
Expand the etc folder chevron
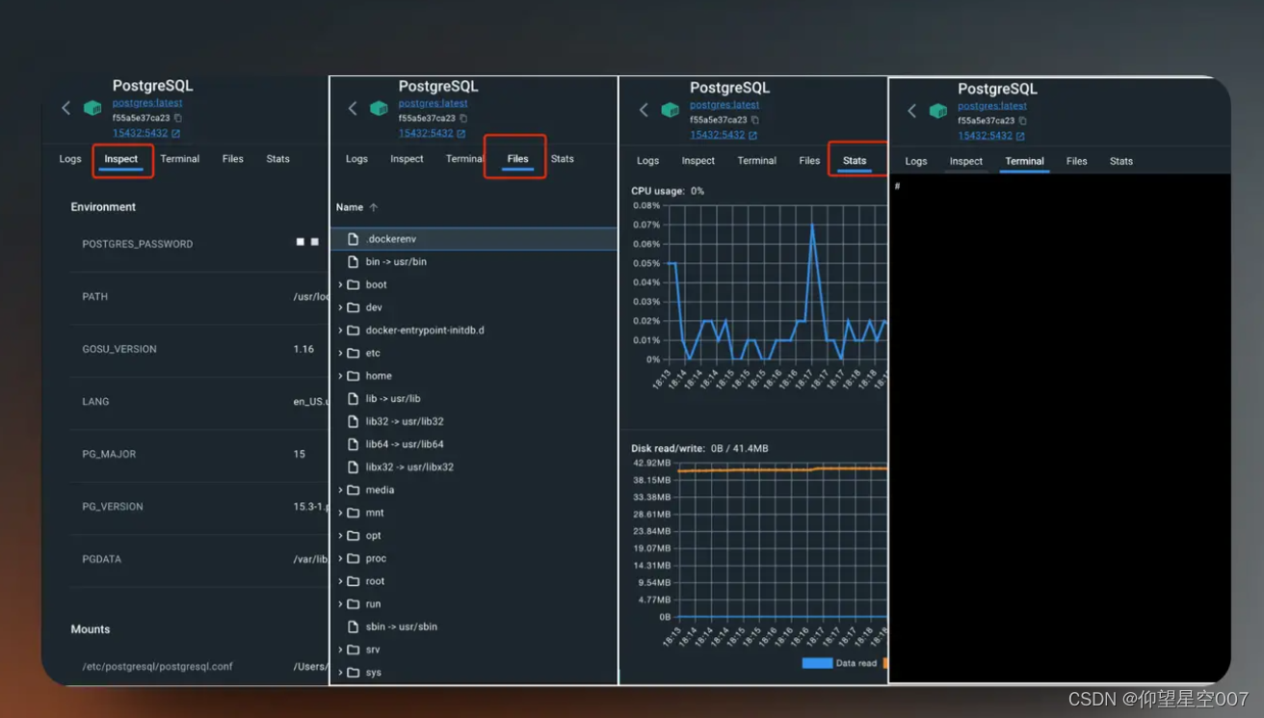(340, 353)
